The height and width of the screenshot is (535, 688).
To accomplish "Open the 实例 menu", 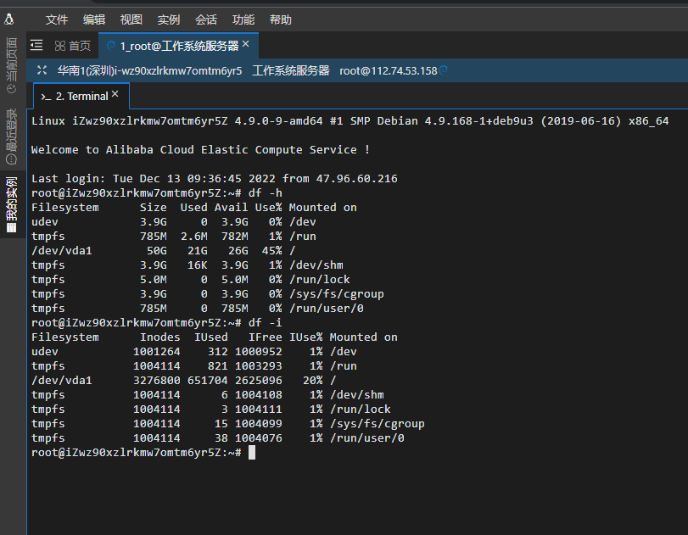I will tap(169, 20).
